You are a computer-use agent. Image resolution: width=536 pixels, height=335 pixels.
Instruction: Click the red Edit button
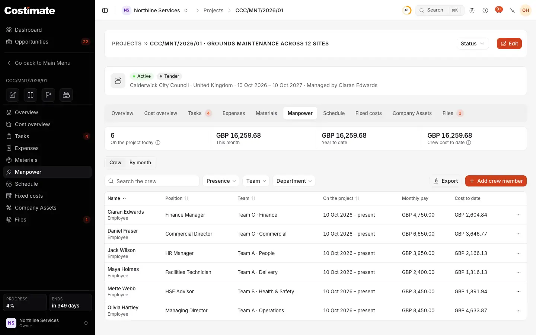click(x=509, y=44)
